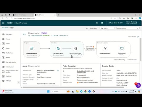Open the hamburger navigation menu

point(3,23)
